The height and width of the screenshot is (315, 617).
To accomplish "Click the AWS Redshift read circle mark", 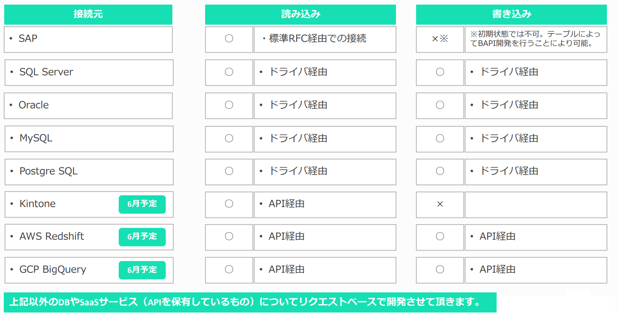I will [229, 236].
